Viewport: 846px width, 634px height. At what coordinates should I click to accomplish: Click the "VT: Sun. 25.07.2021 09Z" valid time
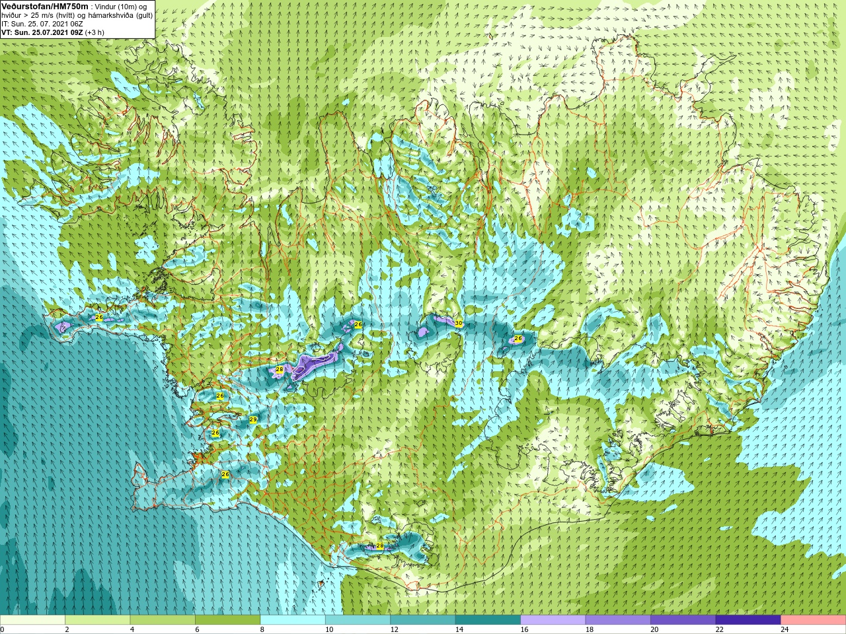(x=42, y=32)
